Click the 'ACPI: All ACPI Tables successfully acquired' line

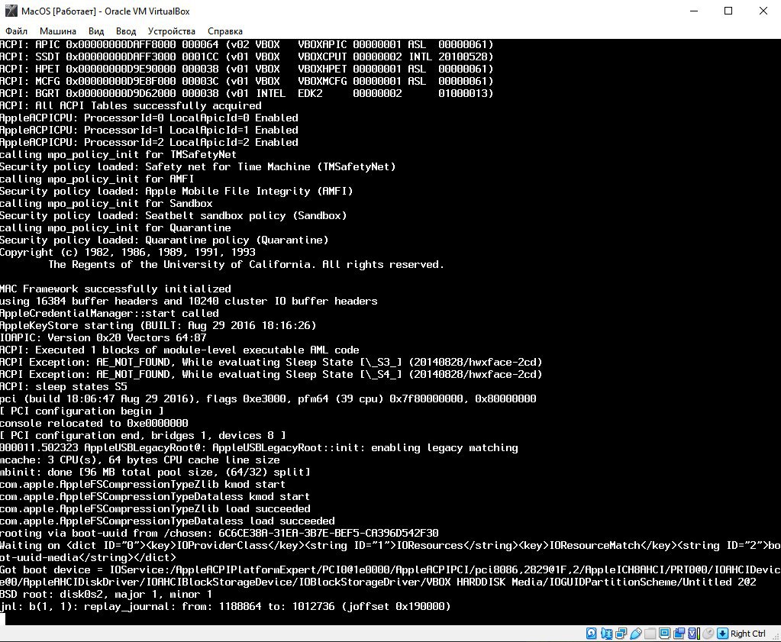(131, 105)
